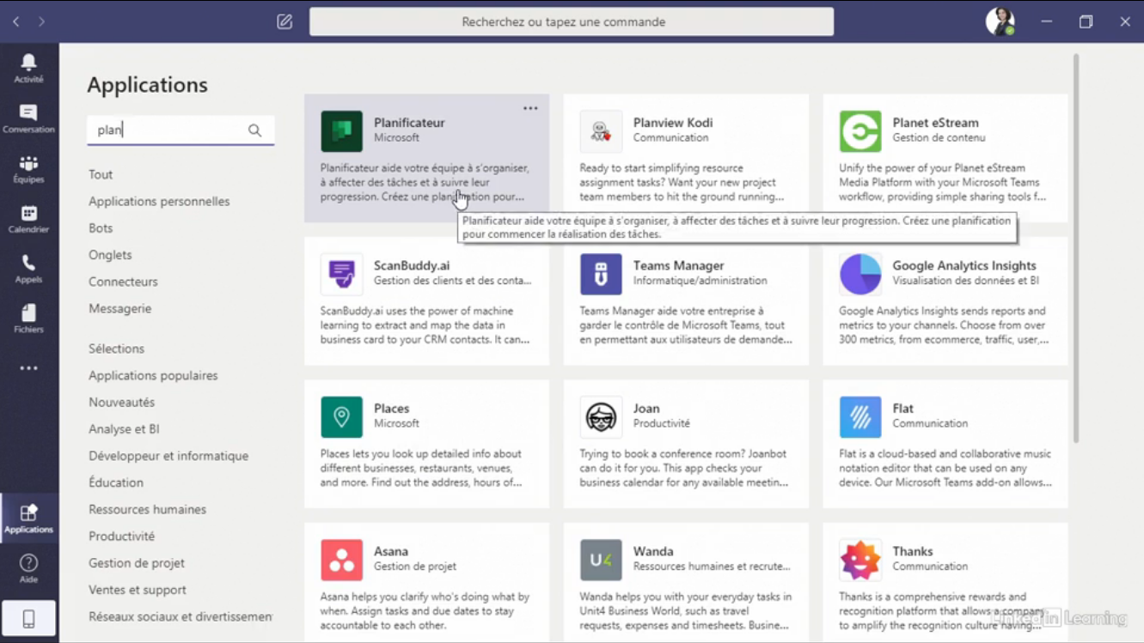Open the Calendrier view

click(x=28, y=219)
